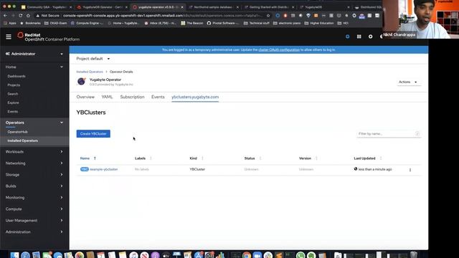This screenshot has width=459, height=258.
Task: Switch to the Overview tab
Action: coord(85,97)
